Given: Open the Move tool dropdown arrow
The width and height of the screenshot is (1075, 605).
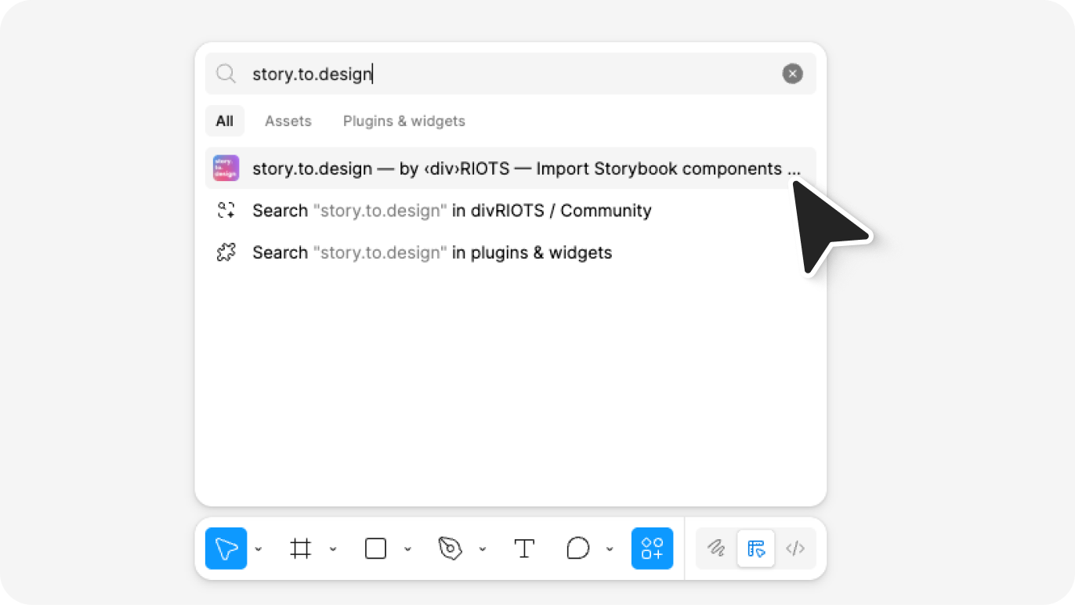Looking at the screenshot, I should (x=259, y=549).
